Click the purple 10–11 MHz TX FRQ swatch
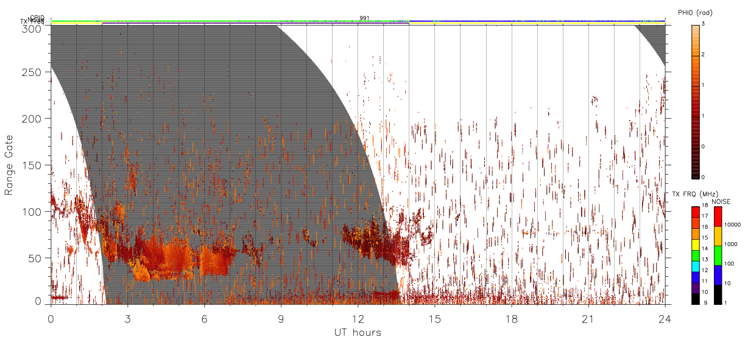 [x=695, y=288]
